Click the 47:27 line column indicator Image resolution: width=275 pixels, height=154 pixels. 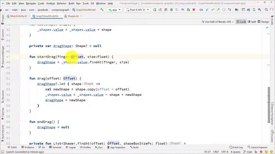208,152
